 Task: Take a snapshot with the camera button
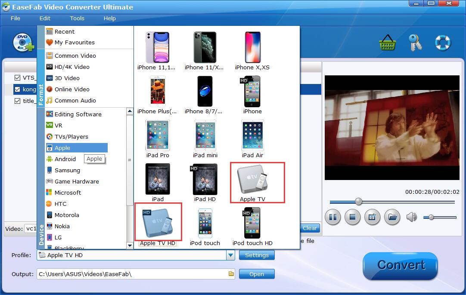tap(372, 217)
